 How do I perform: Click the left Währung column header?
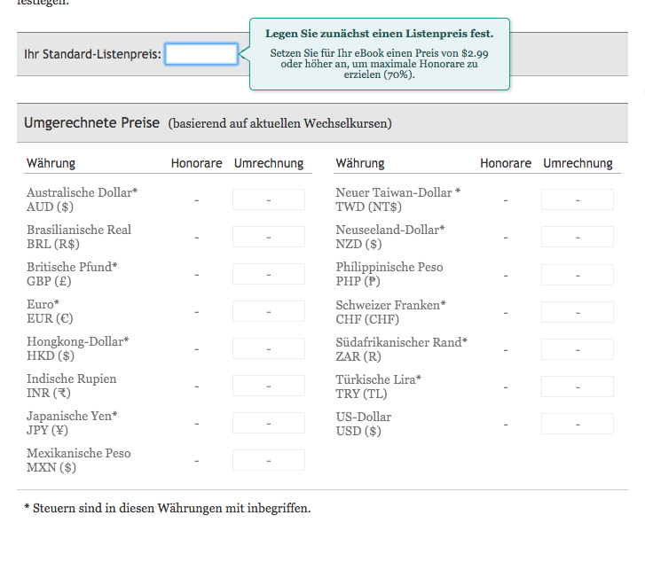coord(51,163)
